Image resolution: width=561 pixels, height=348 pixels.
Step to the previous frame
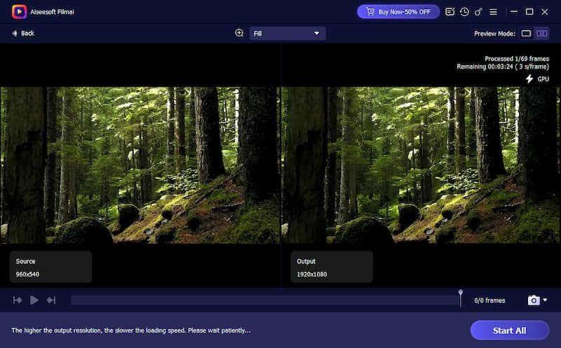coord(18,300)
